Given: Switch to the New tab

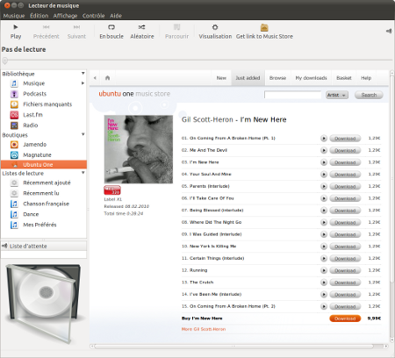Looking at the screenshot, I should pyautogui.click(x=221, y=78).
